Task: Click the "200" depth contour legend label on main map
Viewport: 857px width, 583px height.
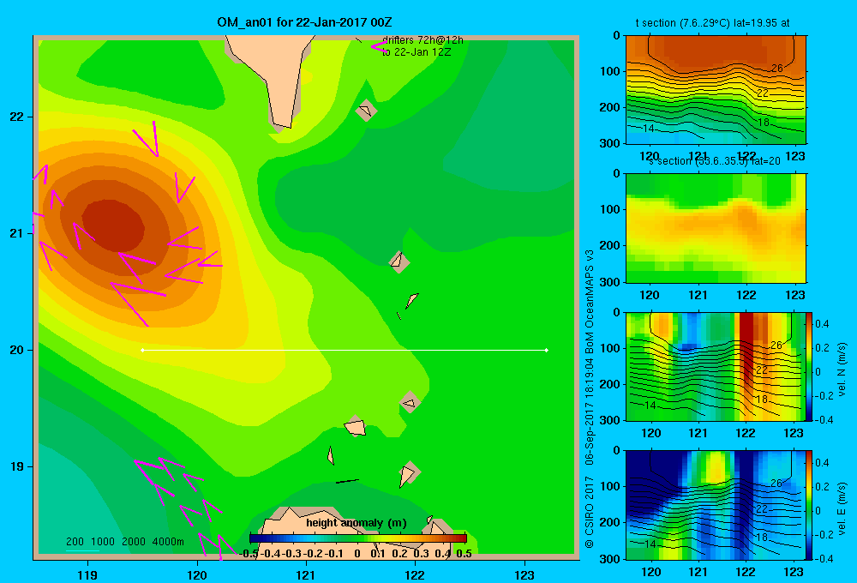Action: tap(75, 542)
